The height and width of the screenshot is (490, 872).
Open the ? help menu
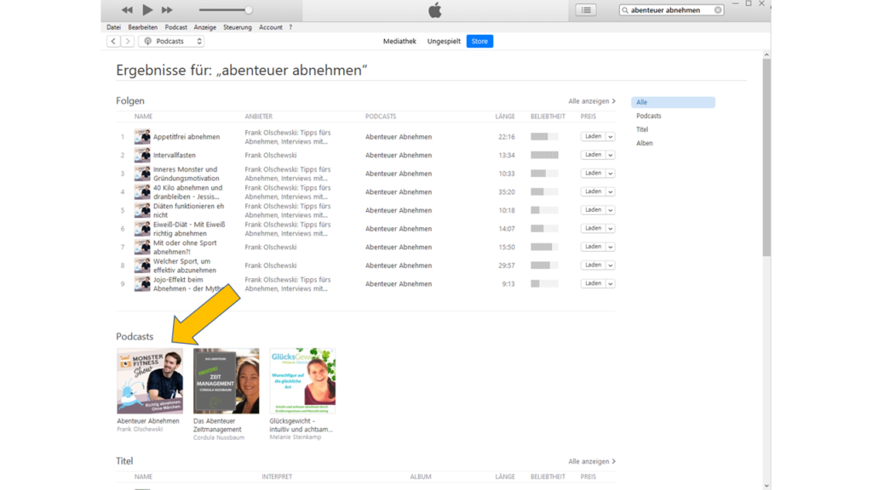coord(290,27)
